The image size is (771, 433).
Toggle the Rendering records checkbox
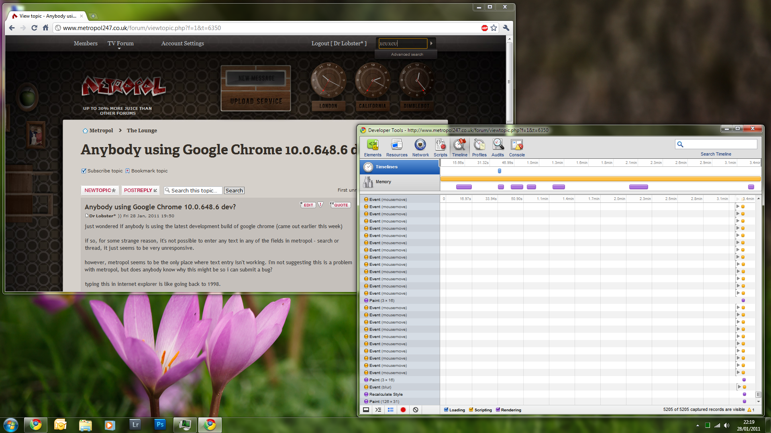(x=498, y=410)
